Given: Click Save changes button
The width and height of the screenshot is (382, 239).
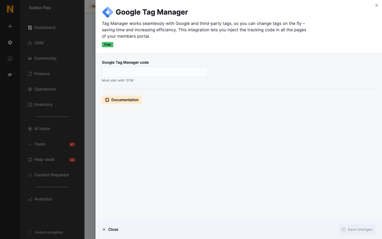Looking at the screenshot, I should (357, 229).
